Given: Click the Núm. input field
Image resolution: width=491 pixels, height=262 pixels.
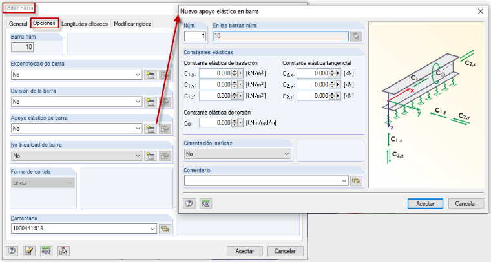Looking at the screenshot, I should [x=195, y=36].
